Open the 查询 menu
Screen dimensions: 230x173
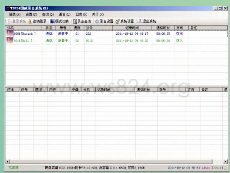pyautogui.click(x=48, y=14)
